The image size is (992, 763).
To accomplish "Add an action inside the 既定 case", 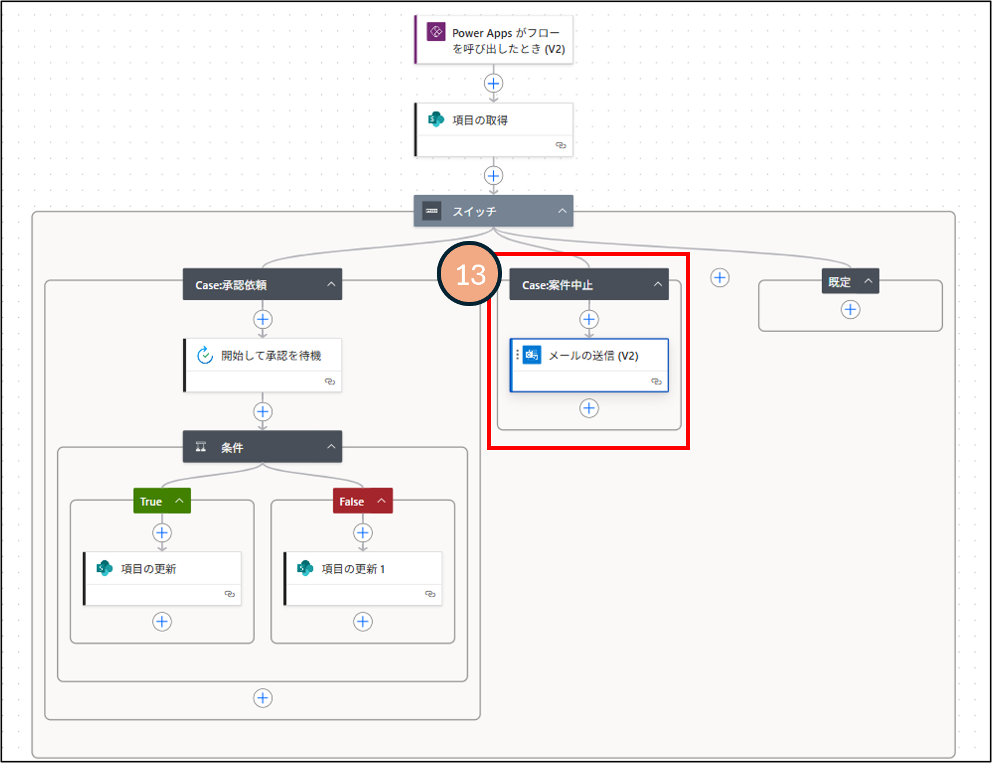I will coord(850,310).
